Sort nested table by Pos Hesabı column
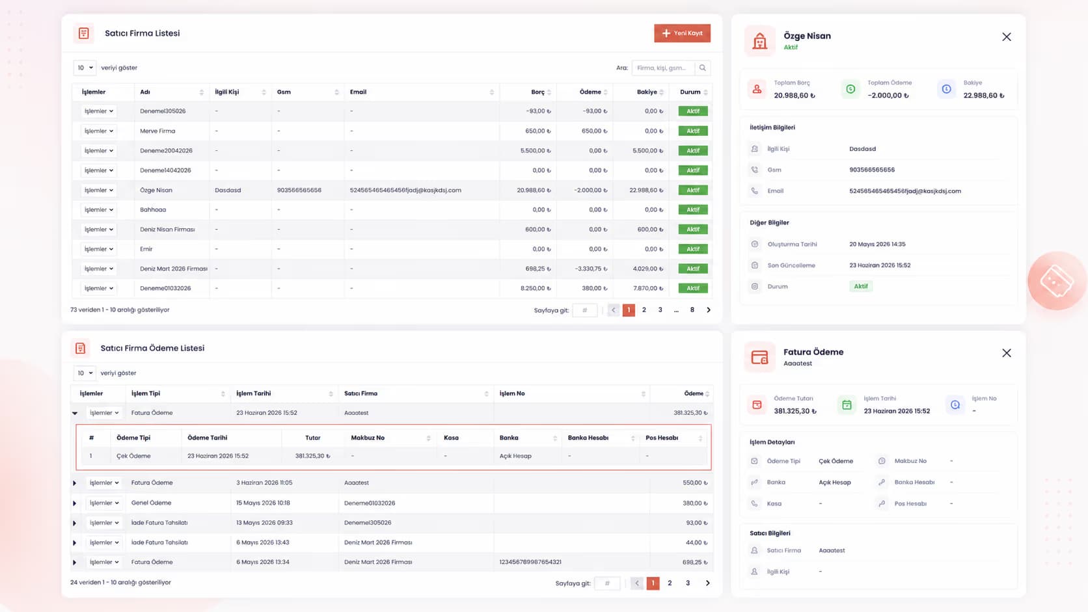 700,438
